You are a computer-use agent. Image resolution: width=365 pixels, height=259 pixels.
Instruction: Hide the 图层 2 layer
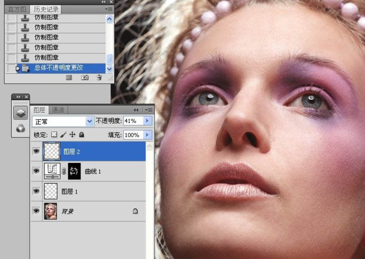click(x=36, y=152)
